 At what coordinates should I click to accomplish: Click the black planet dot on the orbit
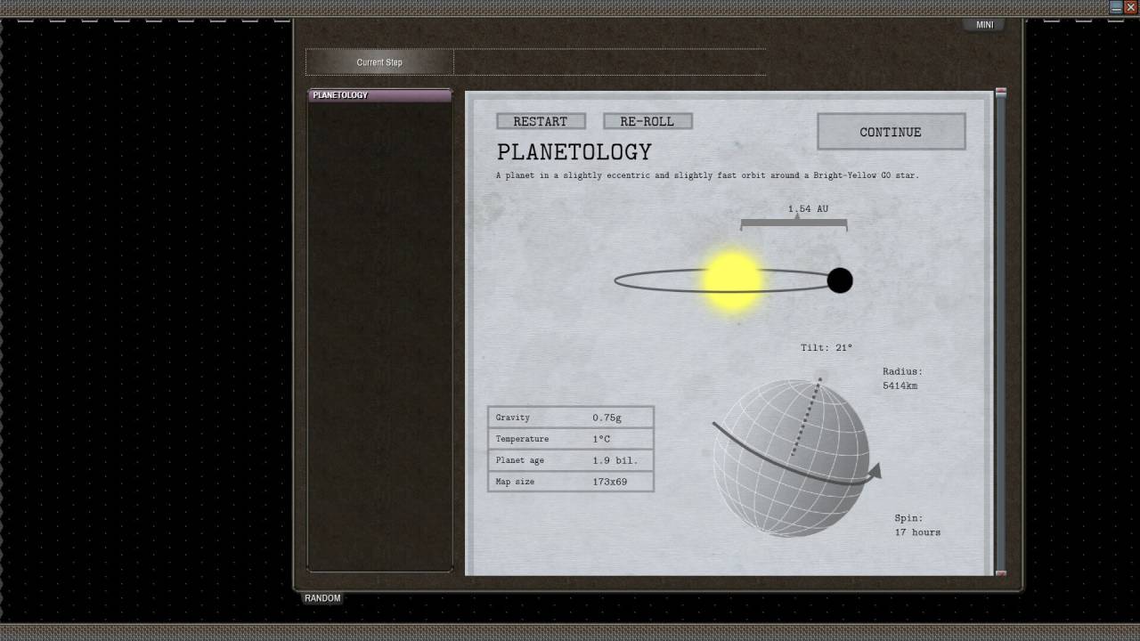[839, 280]
